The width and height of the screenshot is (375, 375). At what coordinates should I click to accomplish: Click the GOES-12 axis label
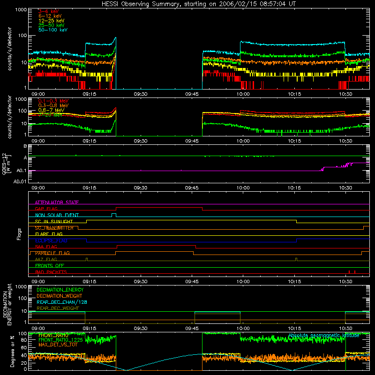tap(6, 164)
